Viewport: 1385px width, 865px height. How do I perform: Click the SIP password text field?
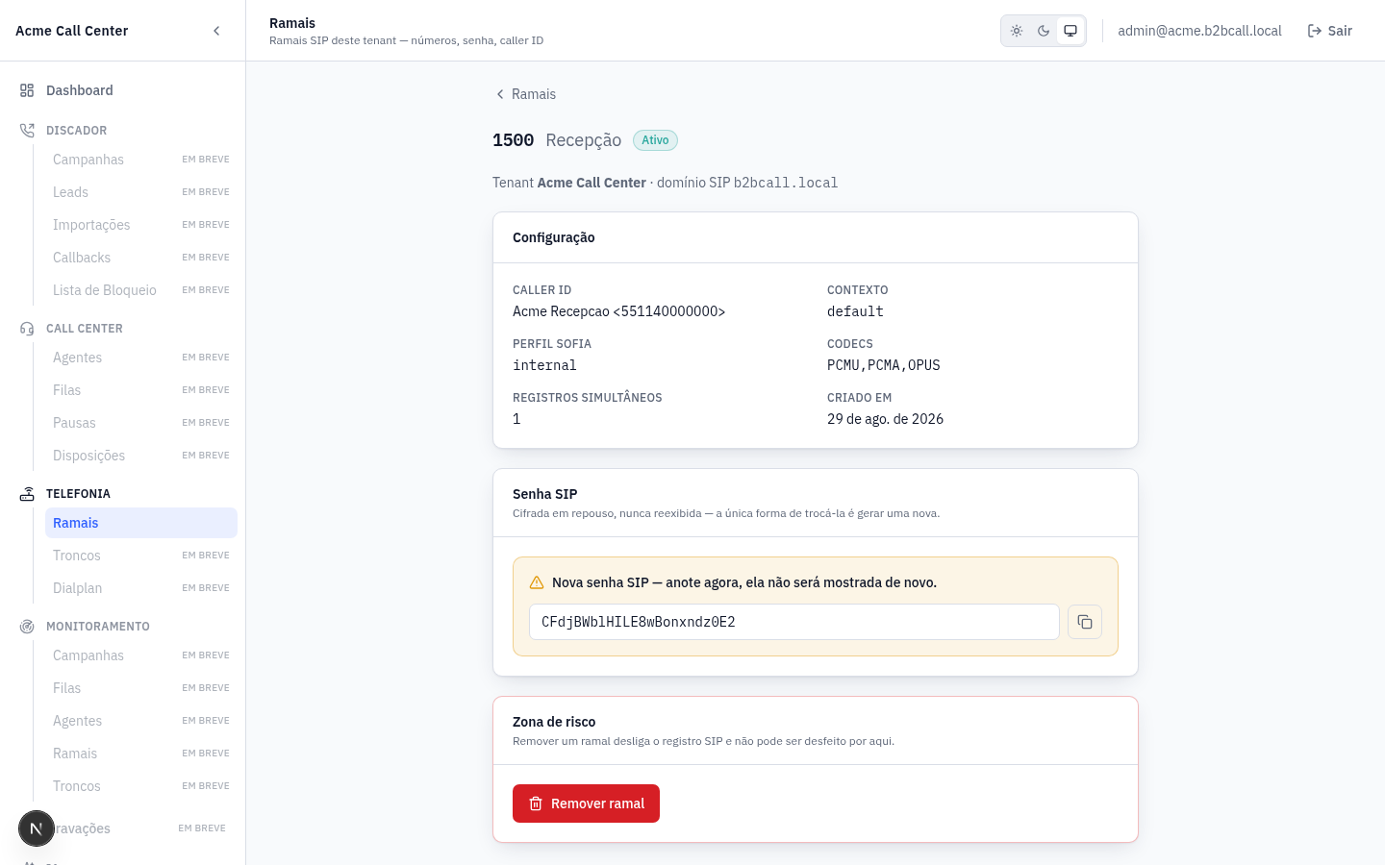point(794,622)
